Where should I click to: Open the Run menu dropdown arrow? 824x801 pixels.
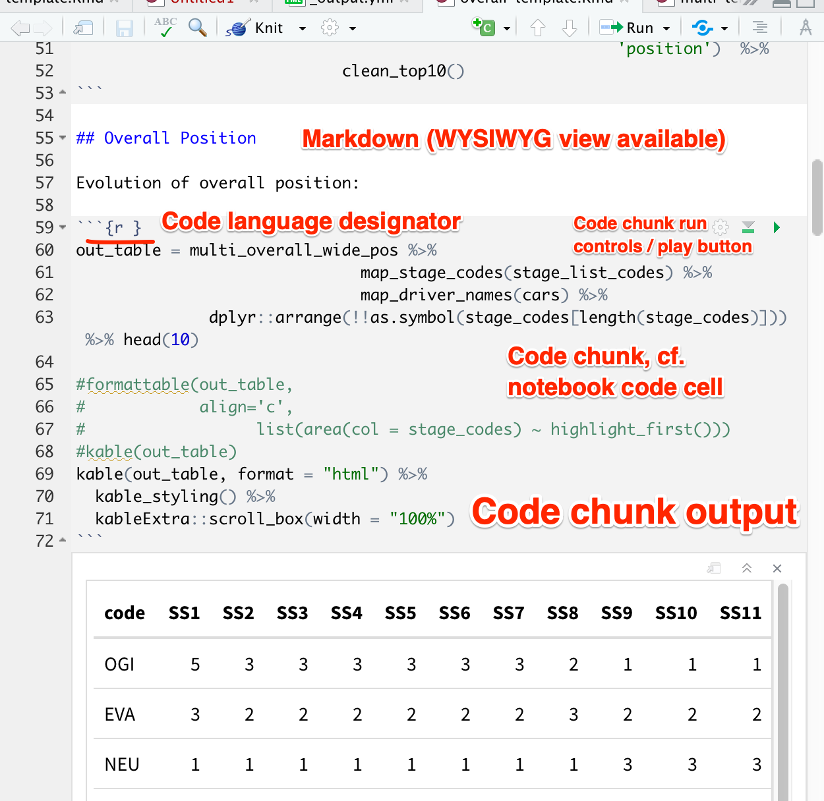(x=666, y=28)
